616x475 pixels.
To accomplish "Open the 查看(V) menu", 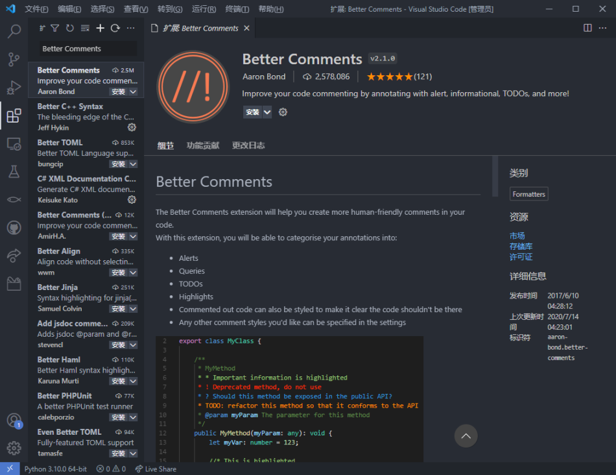I will (x=136, y=9).
